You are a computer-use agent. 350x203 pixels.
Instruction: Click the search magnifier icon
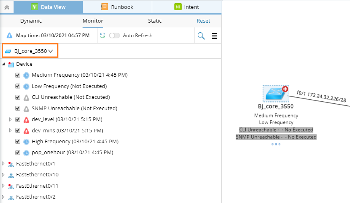(201, 36)
